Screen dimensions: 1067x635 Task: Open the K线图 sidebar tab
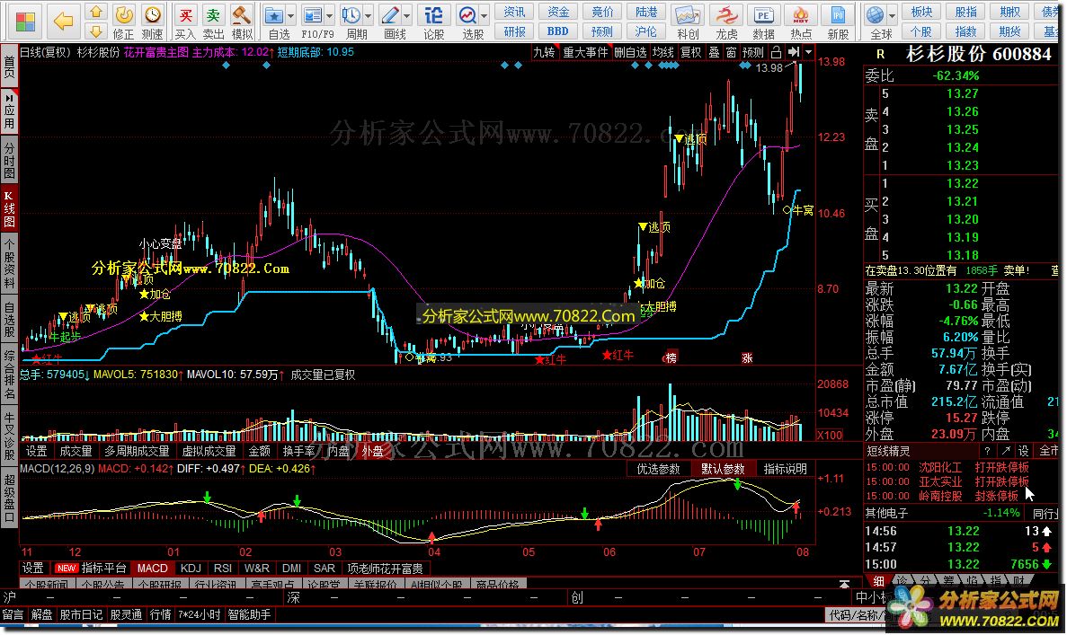pyautogui.click(x=10, y=209)
